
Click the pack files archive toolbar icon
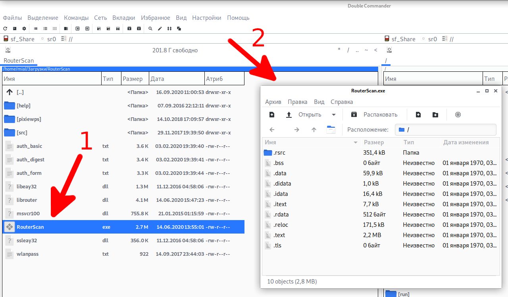point(129,29)
